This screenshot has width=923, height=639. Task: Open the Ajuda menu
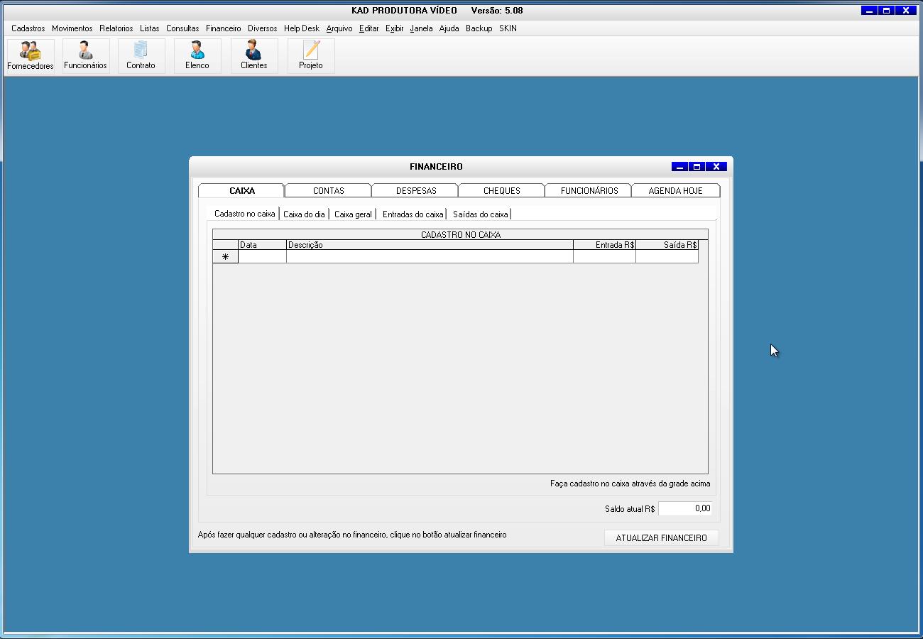[x=449, y=28]
